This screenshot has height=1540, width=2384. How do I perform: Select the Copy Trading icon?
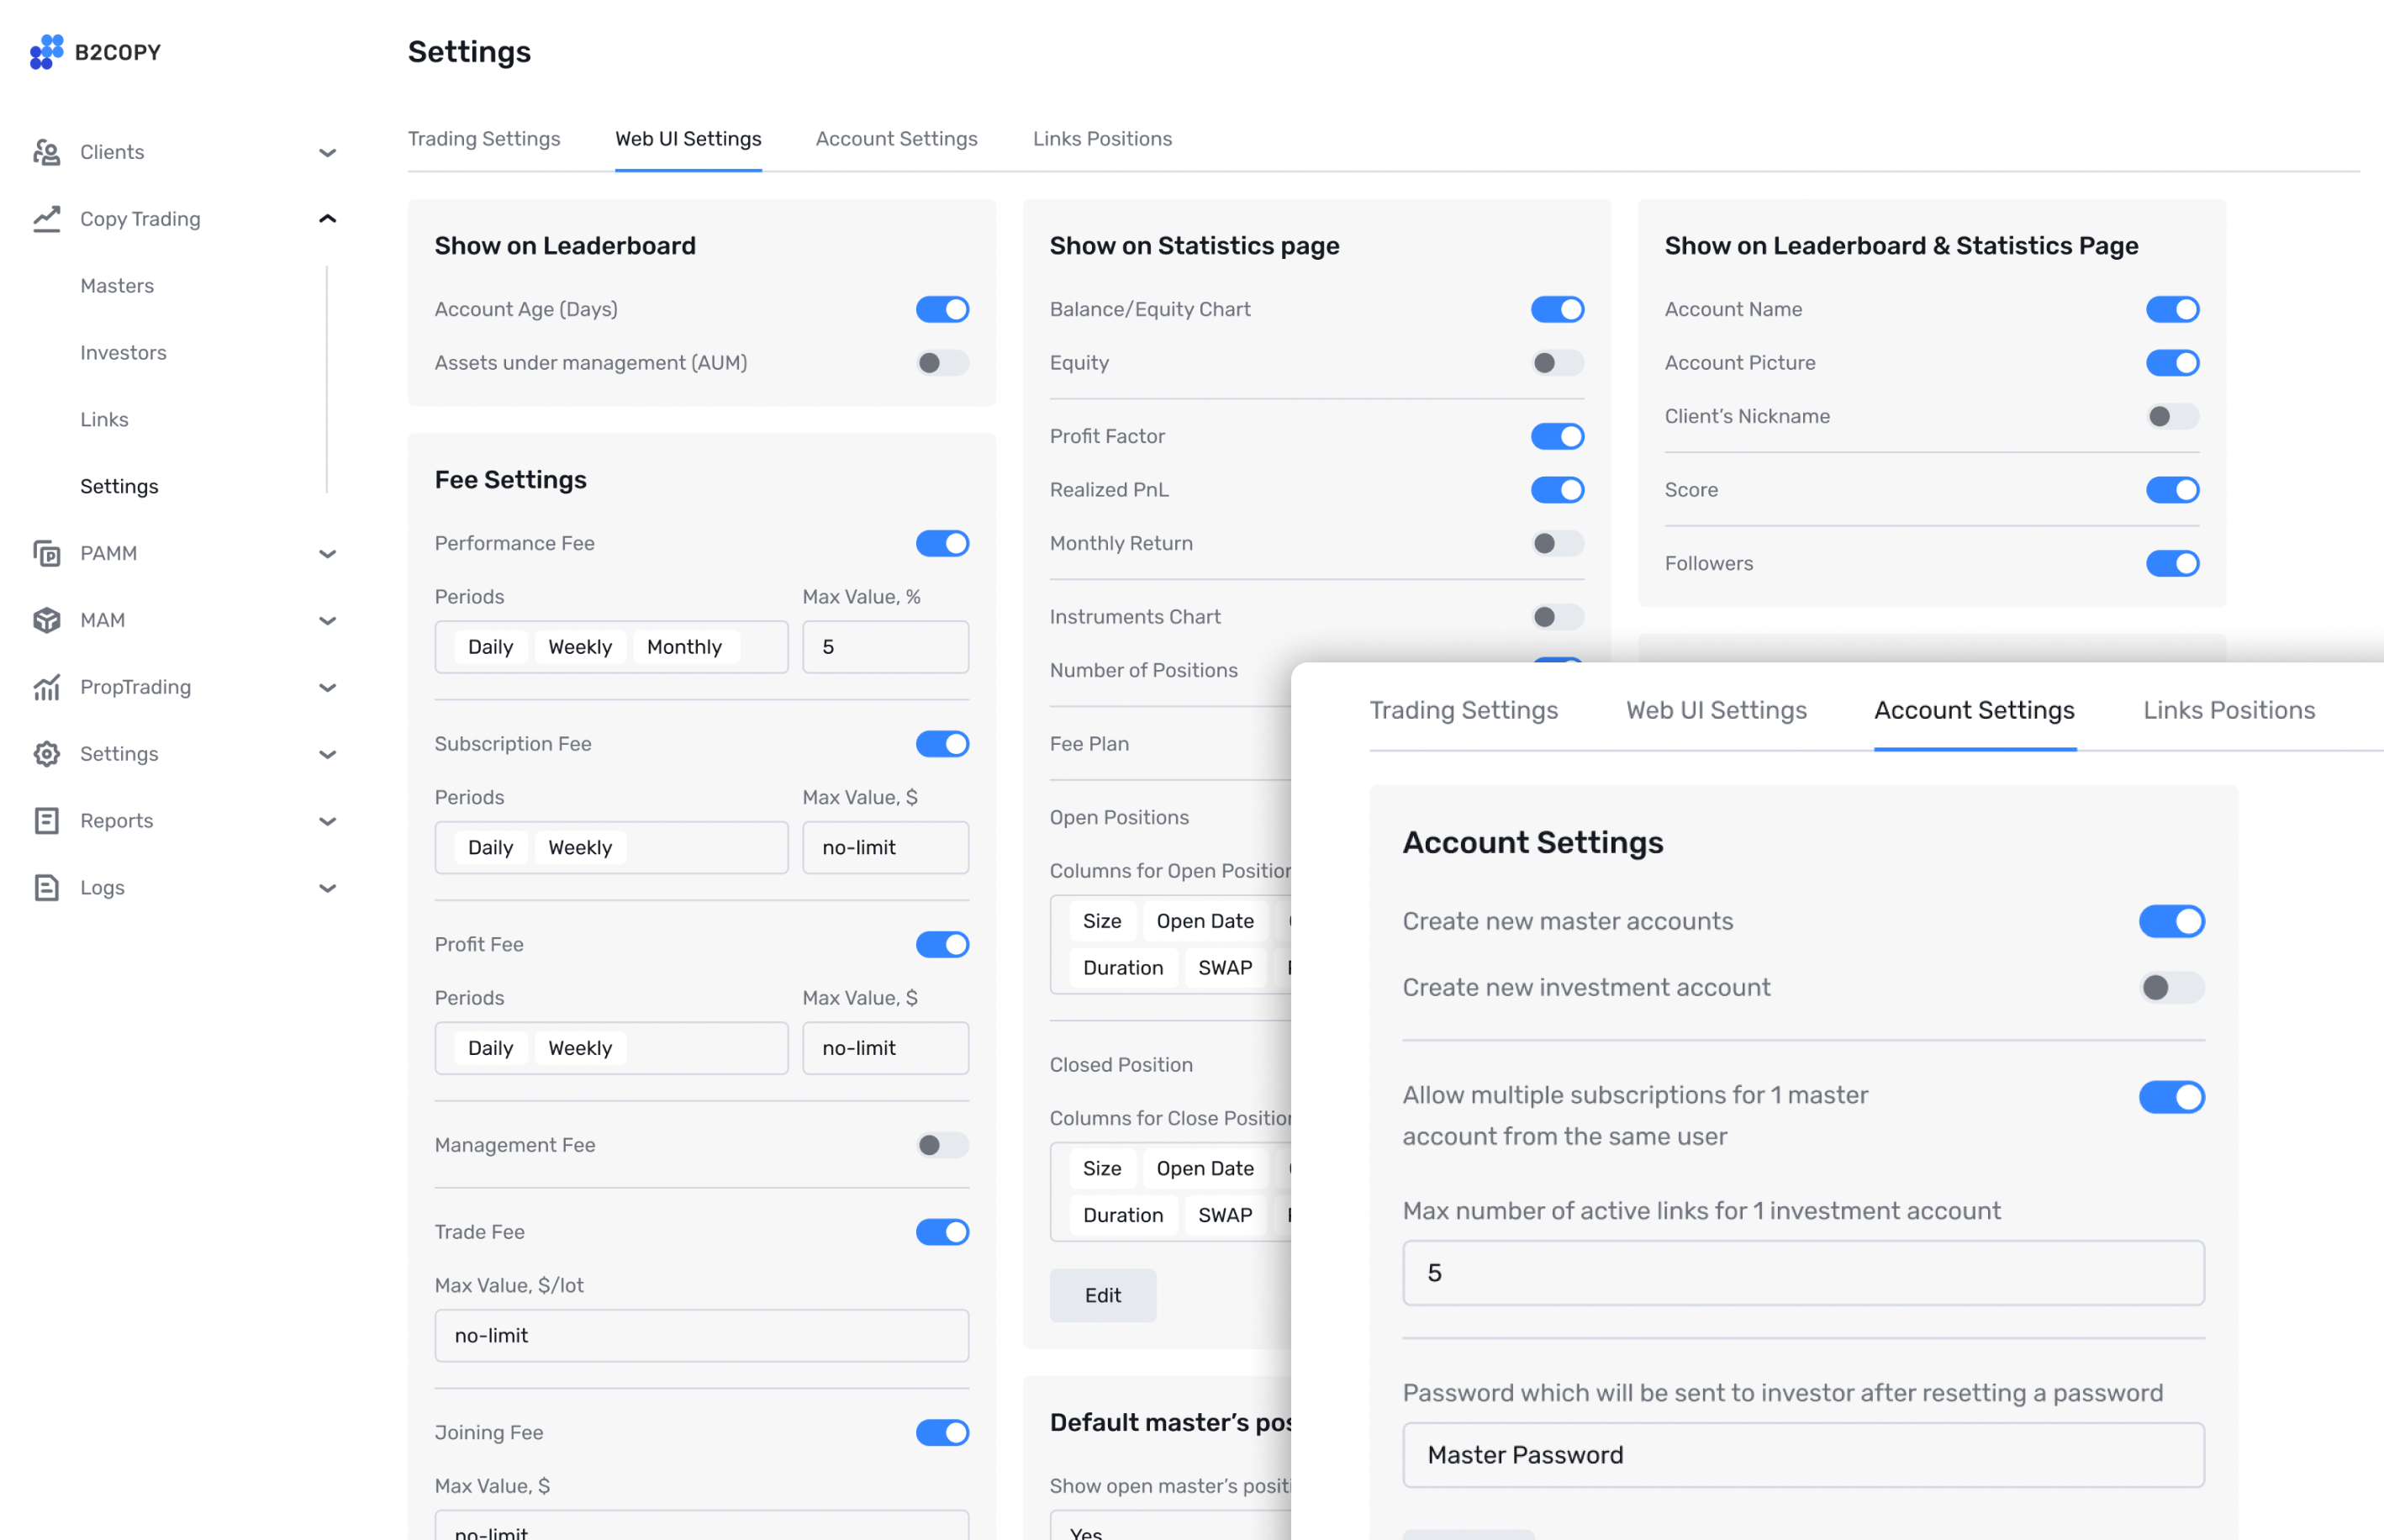[46, 218]
